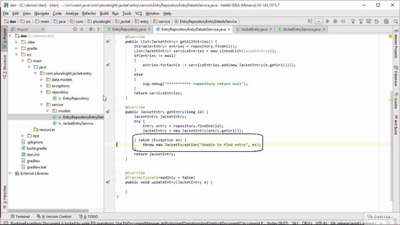Expand the models package under service
The image size is (400, 225).
click(47, 111)
